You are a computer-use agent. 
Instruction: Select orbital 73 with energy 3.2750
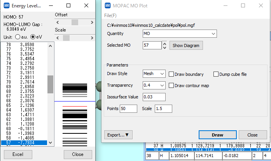24,68
